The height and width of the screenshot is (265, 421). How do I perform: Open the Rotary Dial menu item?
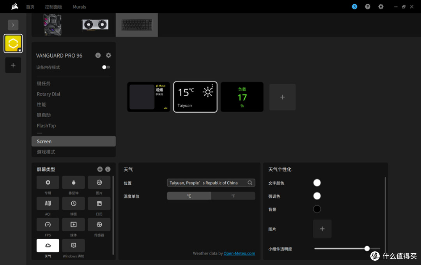click(x=74, y=94)
